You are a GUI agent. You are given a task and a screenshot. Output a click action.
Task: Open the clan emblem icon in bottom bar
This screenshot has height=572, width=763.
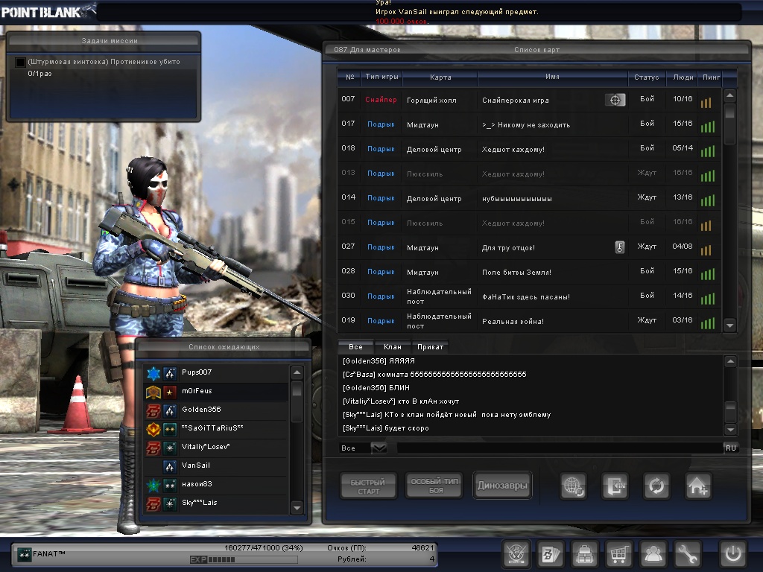pyautogui.click(x=515, y=555)
